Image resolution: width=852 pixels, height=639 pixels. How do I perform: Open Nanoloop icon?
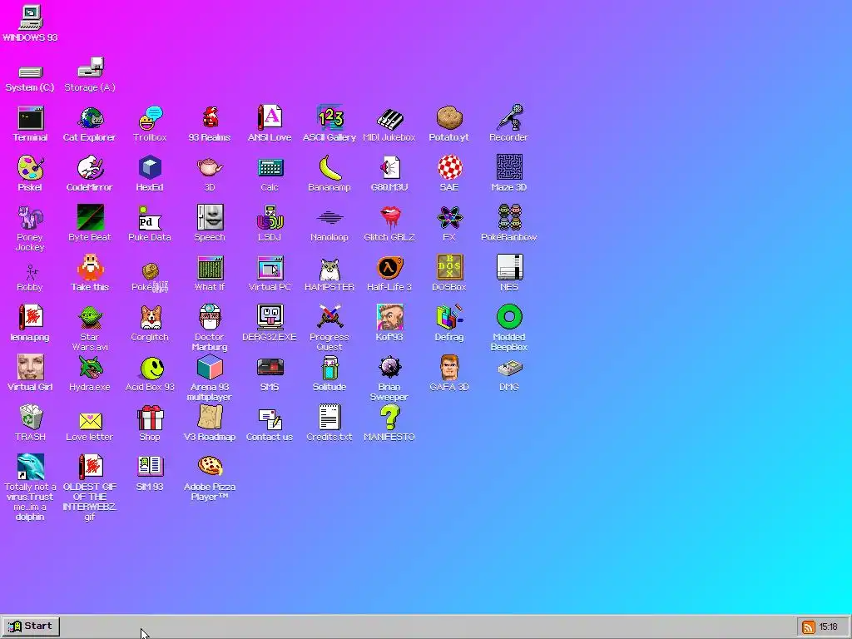click(x=329, y=218)
